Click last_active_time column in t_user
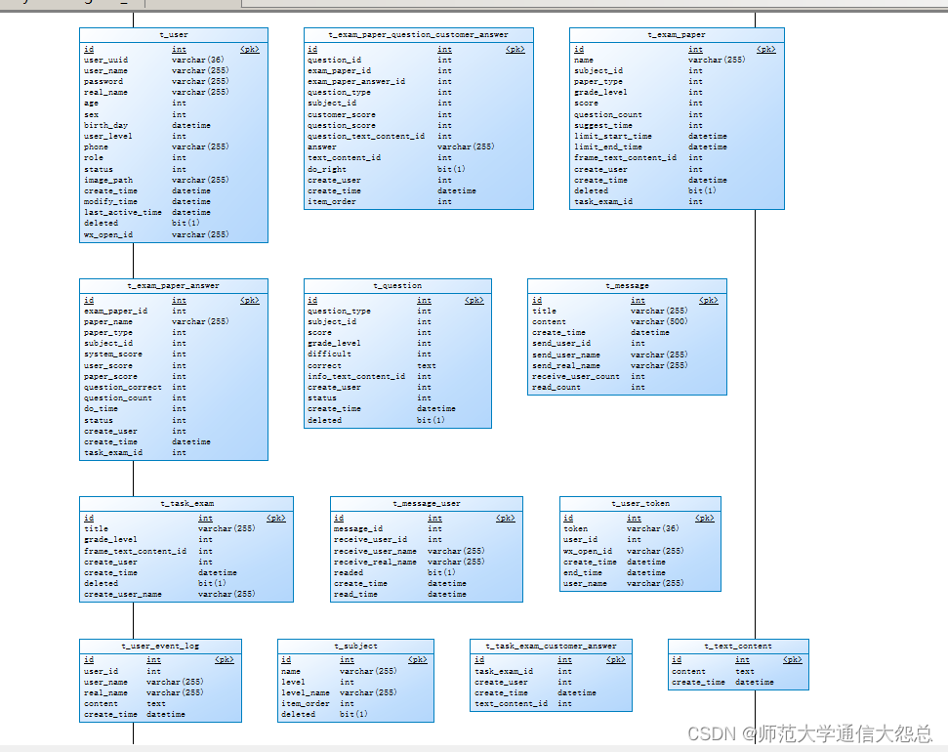This screenshot has height=752, width=948. point(123,212)
